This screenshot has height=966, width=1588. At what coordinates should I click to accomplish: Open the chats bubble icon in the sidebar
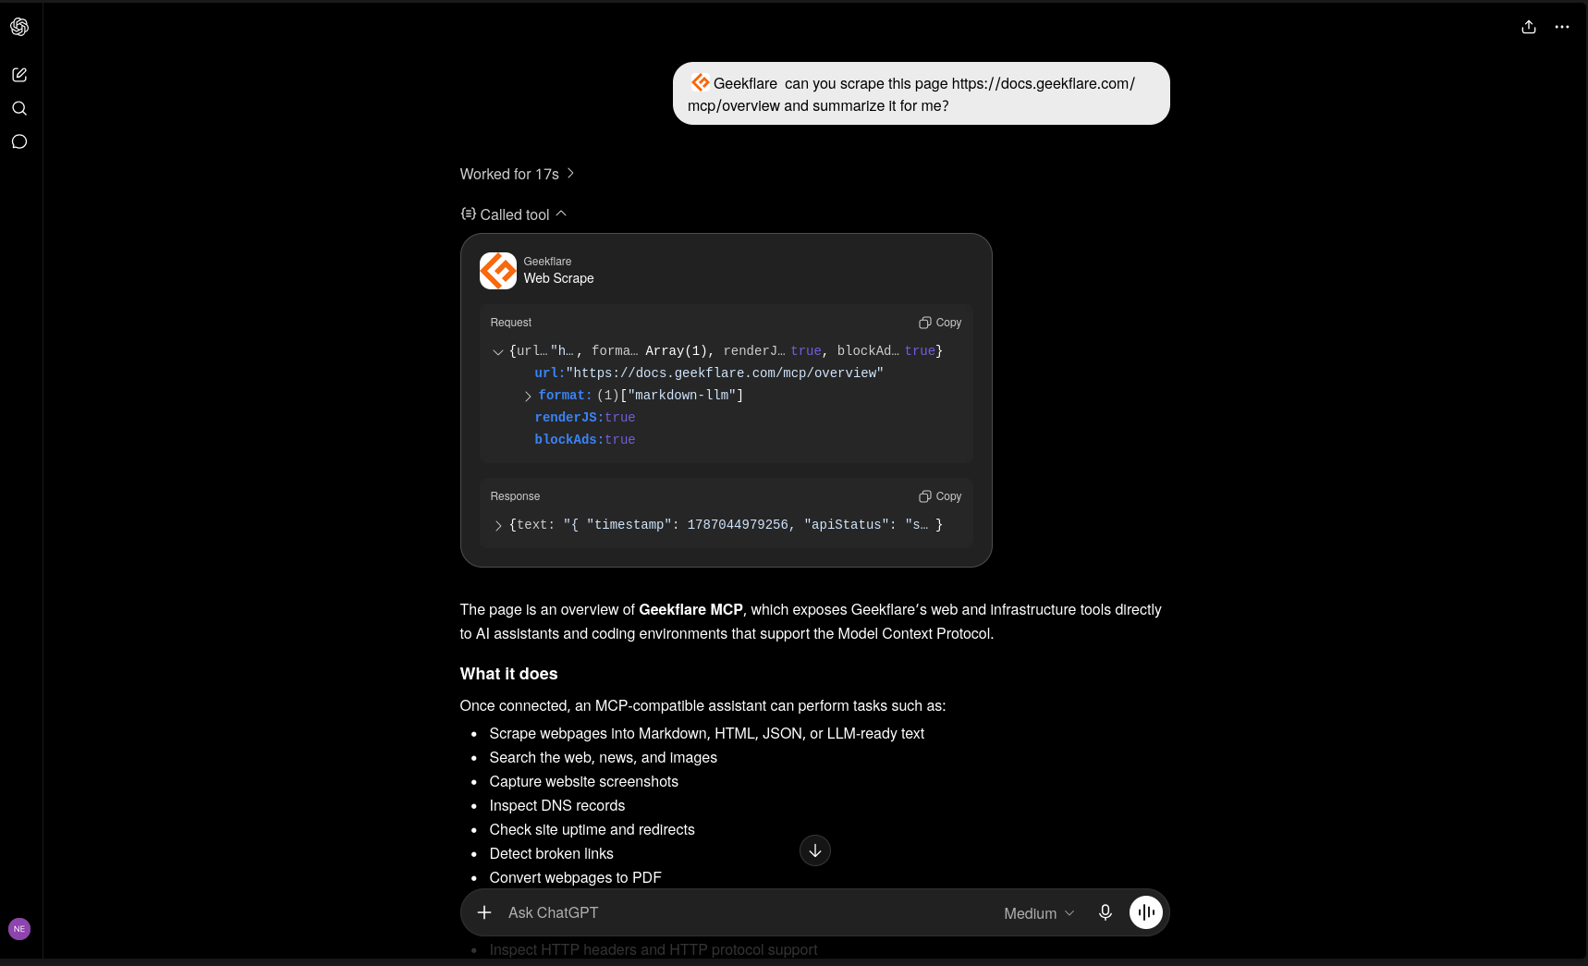(x=19, y=141)
